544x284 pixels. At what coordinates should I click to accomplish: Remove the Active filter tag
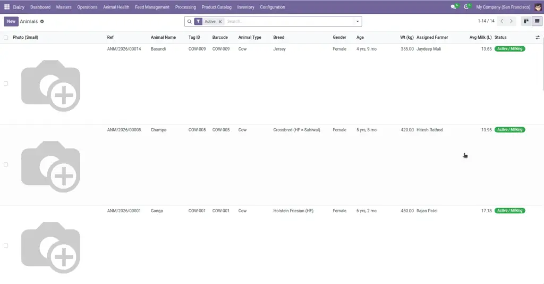[x=220, y=21]
